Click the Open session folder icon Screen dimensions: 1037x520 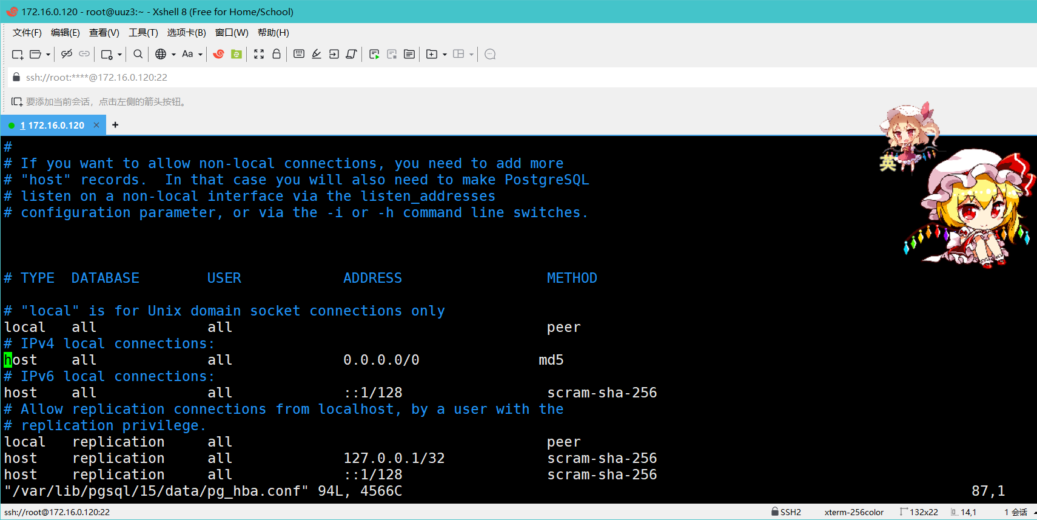pos(36,55)
